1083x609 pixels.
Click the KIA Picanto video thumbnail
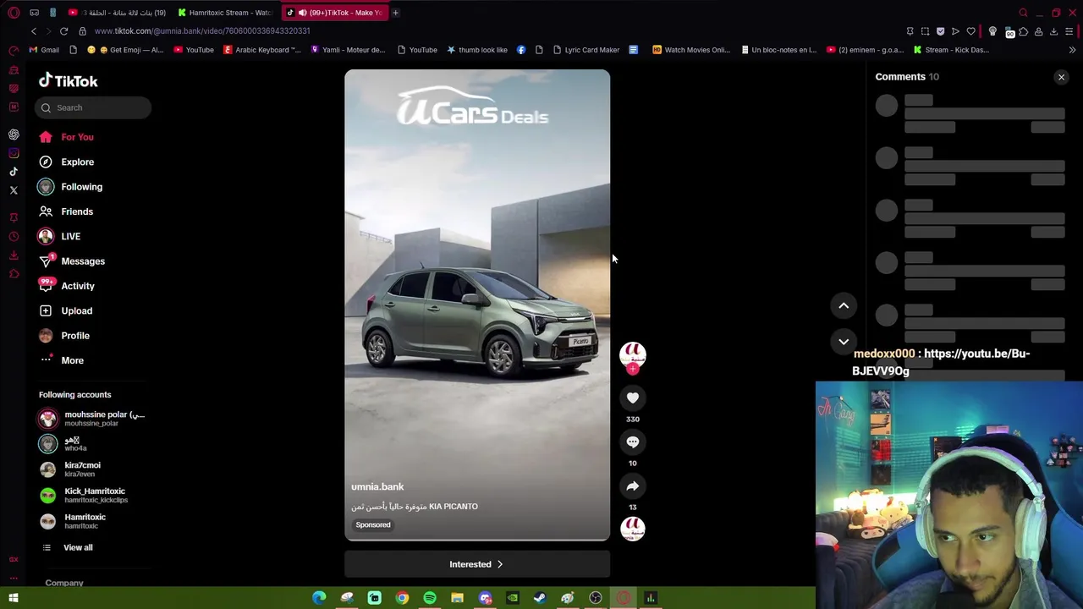click(476, 304)
